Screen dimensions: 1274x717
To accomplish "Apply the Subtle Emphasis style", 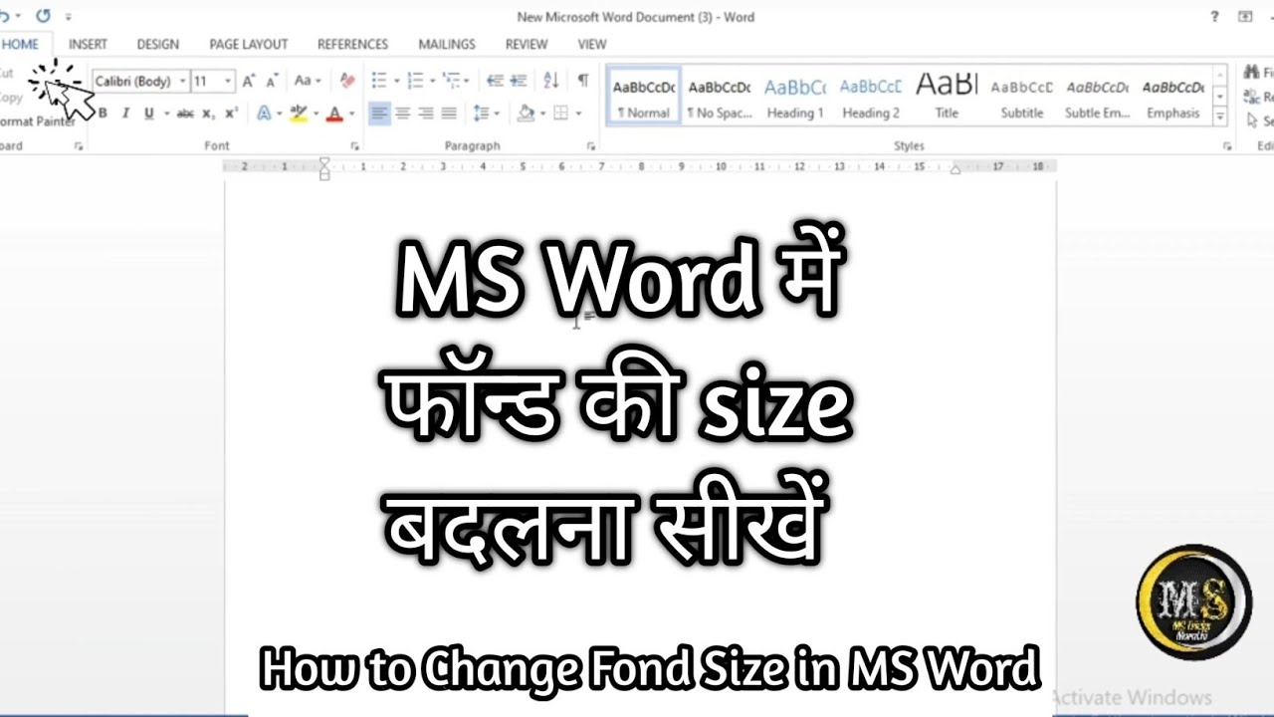I will (1097, 98).
